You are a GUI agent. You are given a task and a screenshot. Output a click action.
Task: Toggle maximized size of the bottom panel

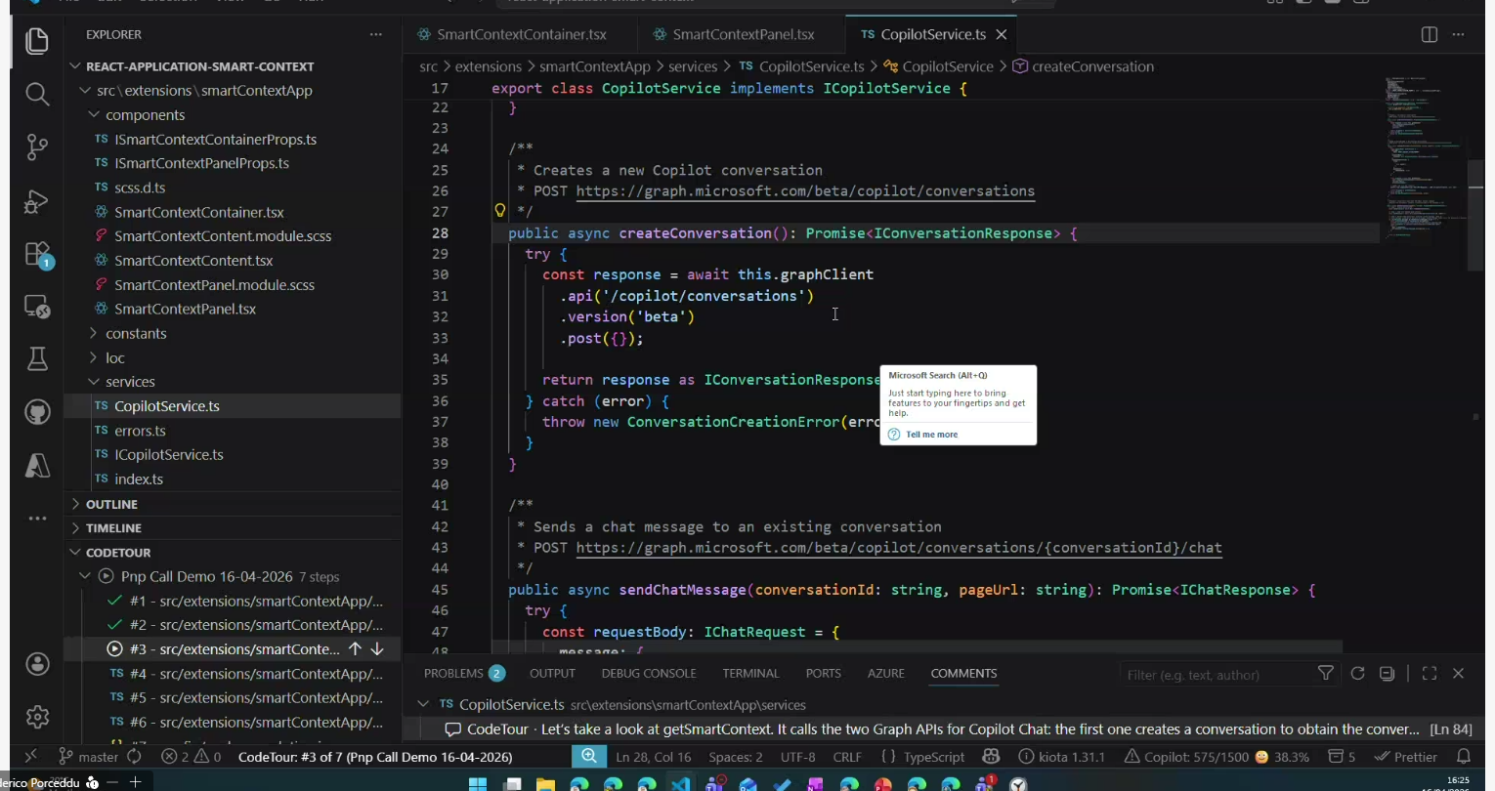pos(1429,674)
